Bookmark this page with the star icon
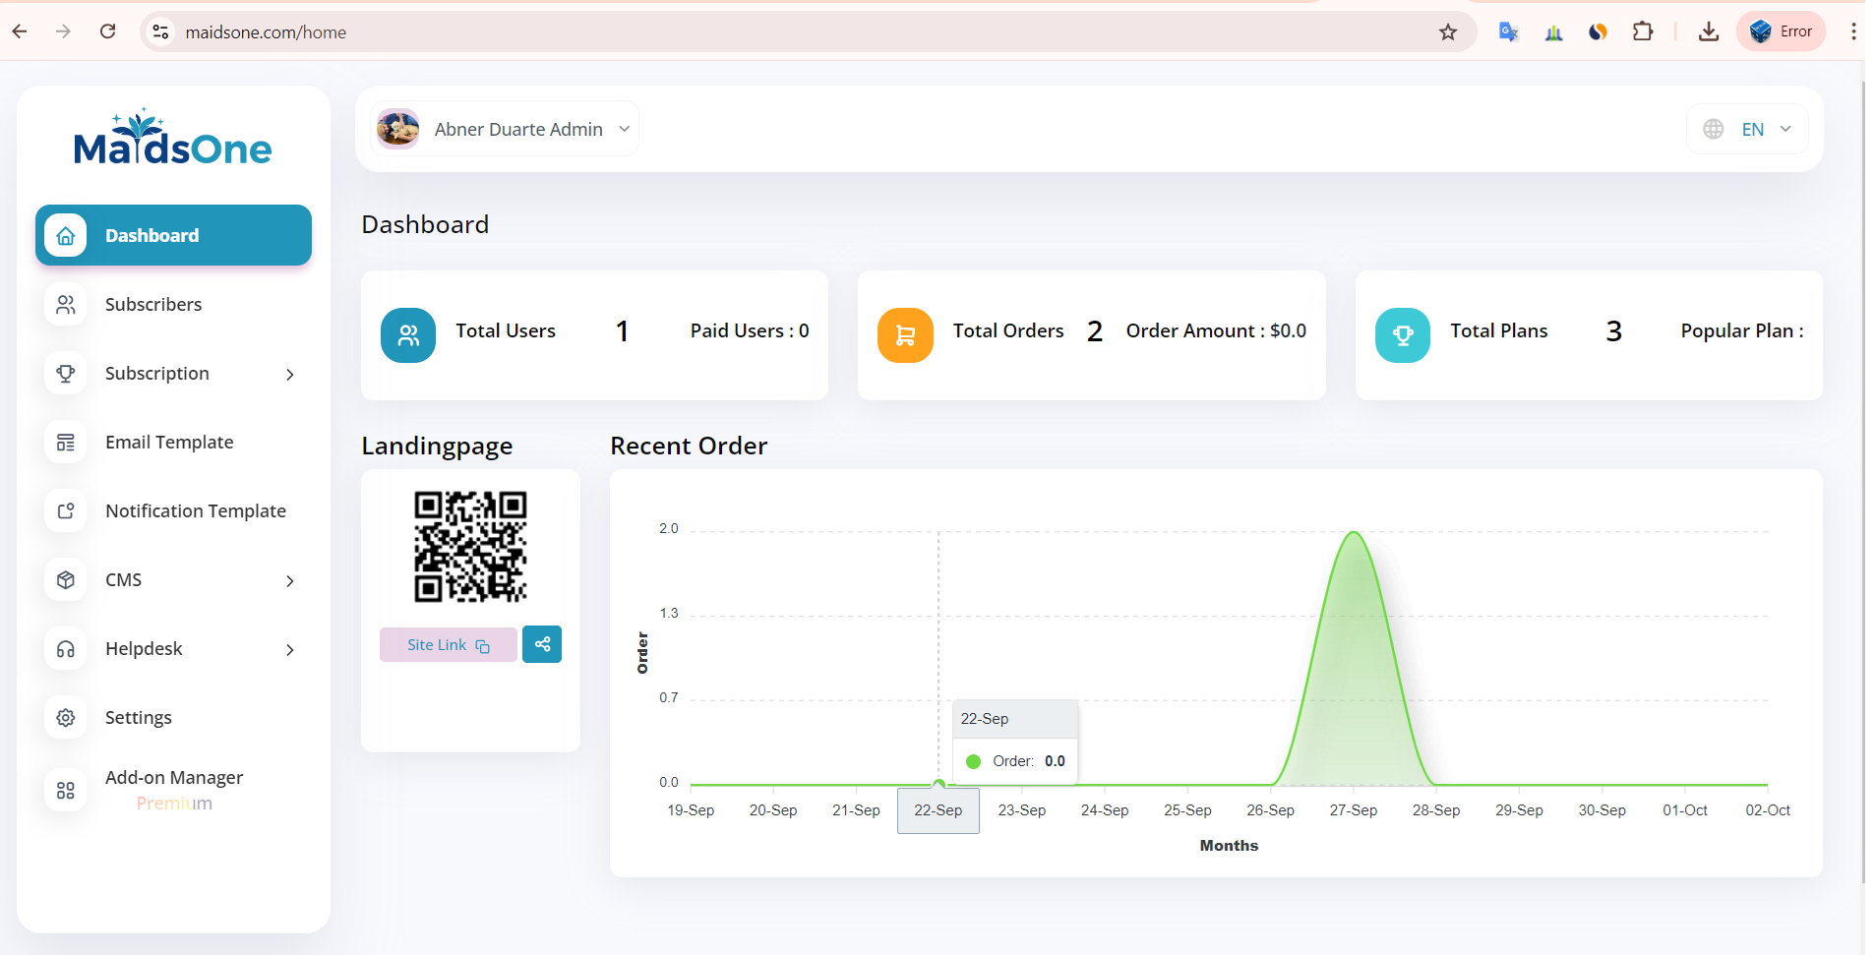This screenshot has width=1876, height=955. coord(1447,32)
